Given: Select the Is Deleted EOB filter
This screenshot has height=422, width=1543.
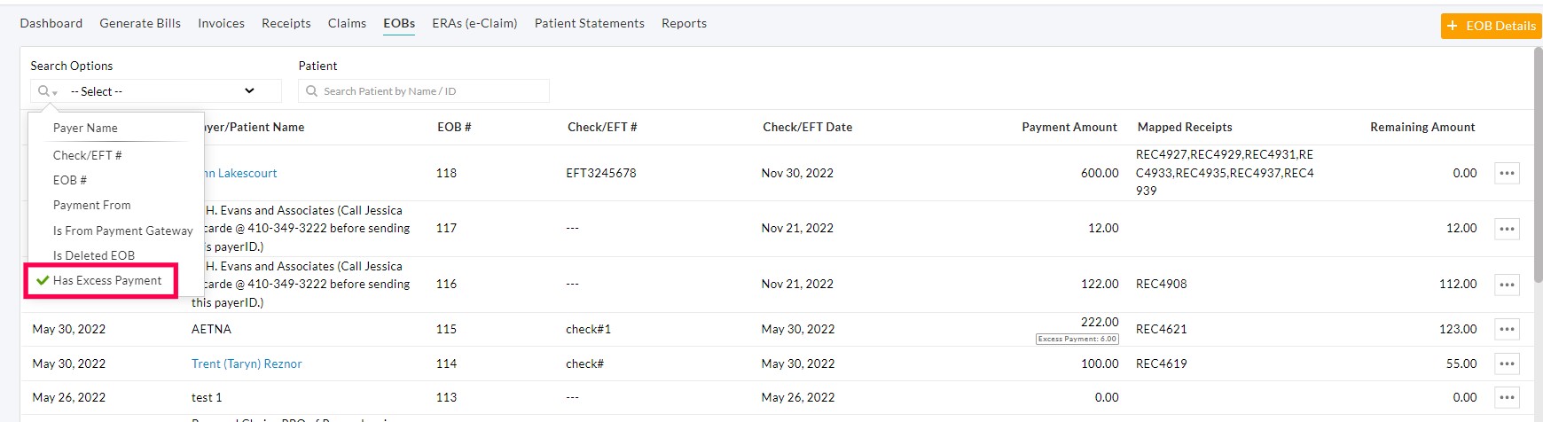Looking at the screenshot, I should click(x=94, y=255).
